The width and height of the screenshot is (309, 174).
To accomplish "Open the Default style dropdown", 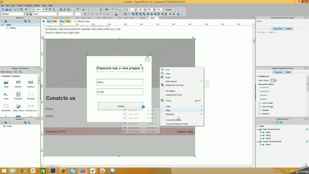I will tap(24, 14).
